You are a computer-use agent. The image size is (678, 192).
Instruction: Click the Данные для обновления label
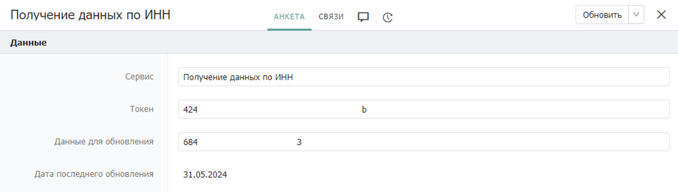[x=104, y=141]
